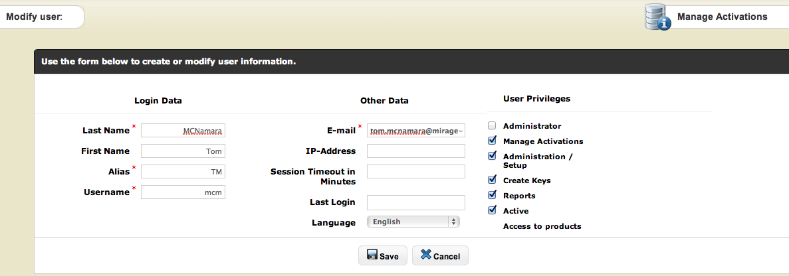This screenshot has height=276, width=789.
Task: Click into the Last Name field
Action: pyautogui.click(x=183, y=131)
